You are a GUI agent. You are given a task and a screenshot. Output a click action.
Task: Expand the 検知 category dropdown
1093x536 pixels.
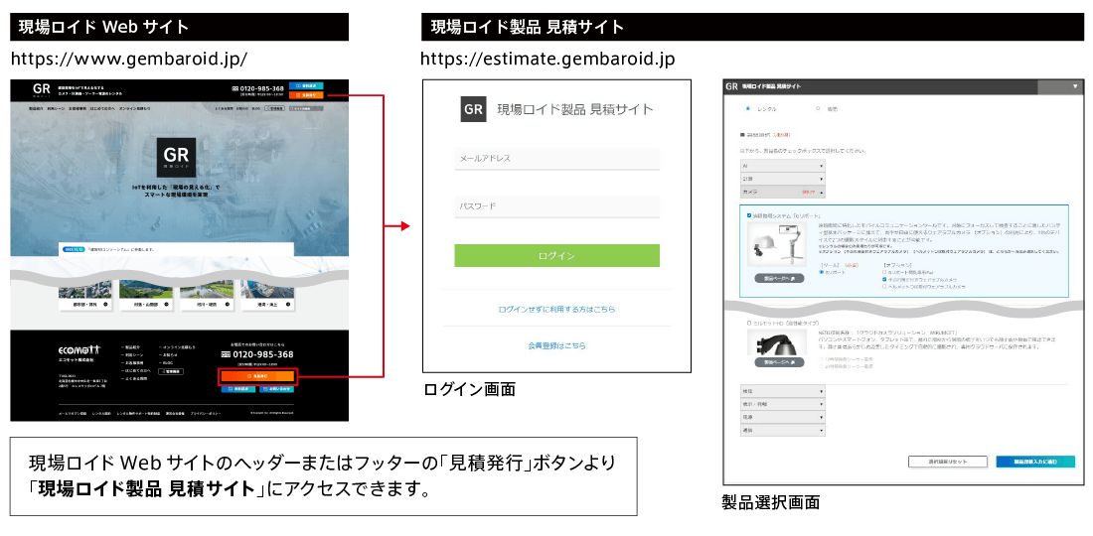[783, 392]
